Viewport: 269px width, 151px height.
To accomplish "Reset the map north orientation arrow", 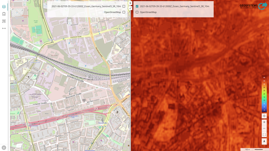I will click(264, 142).
